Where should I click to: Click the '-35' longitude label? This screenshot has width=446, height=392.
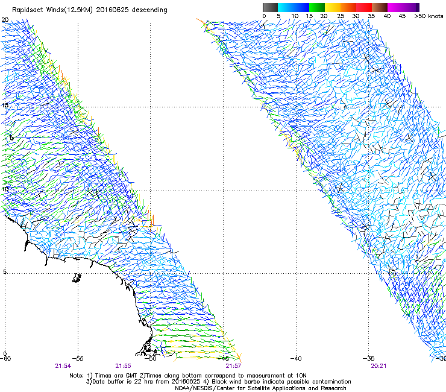click(369, 358)
